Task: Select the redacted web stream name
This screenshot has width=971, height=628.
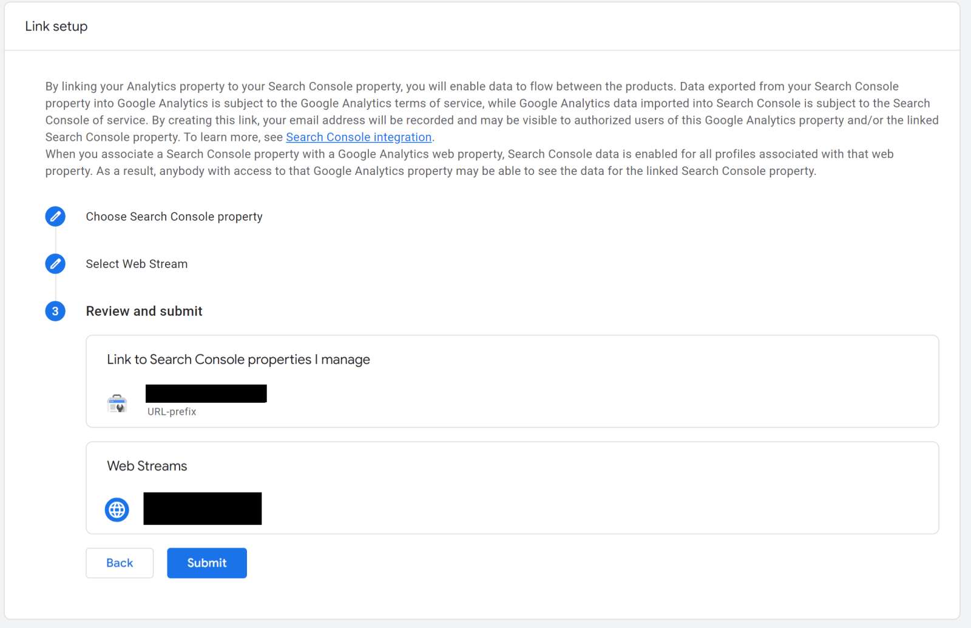Action: [202, 508]
